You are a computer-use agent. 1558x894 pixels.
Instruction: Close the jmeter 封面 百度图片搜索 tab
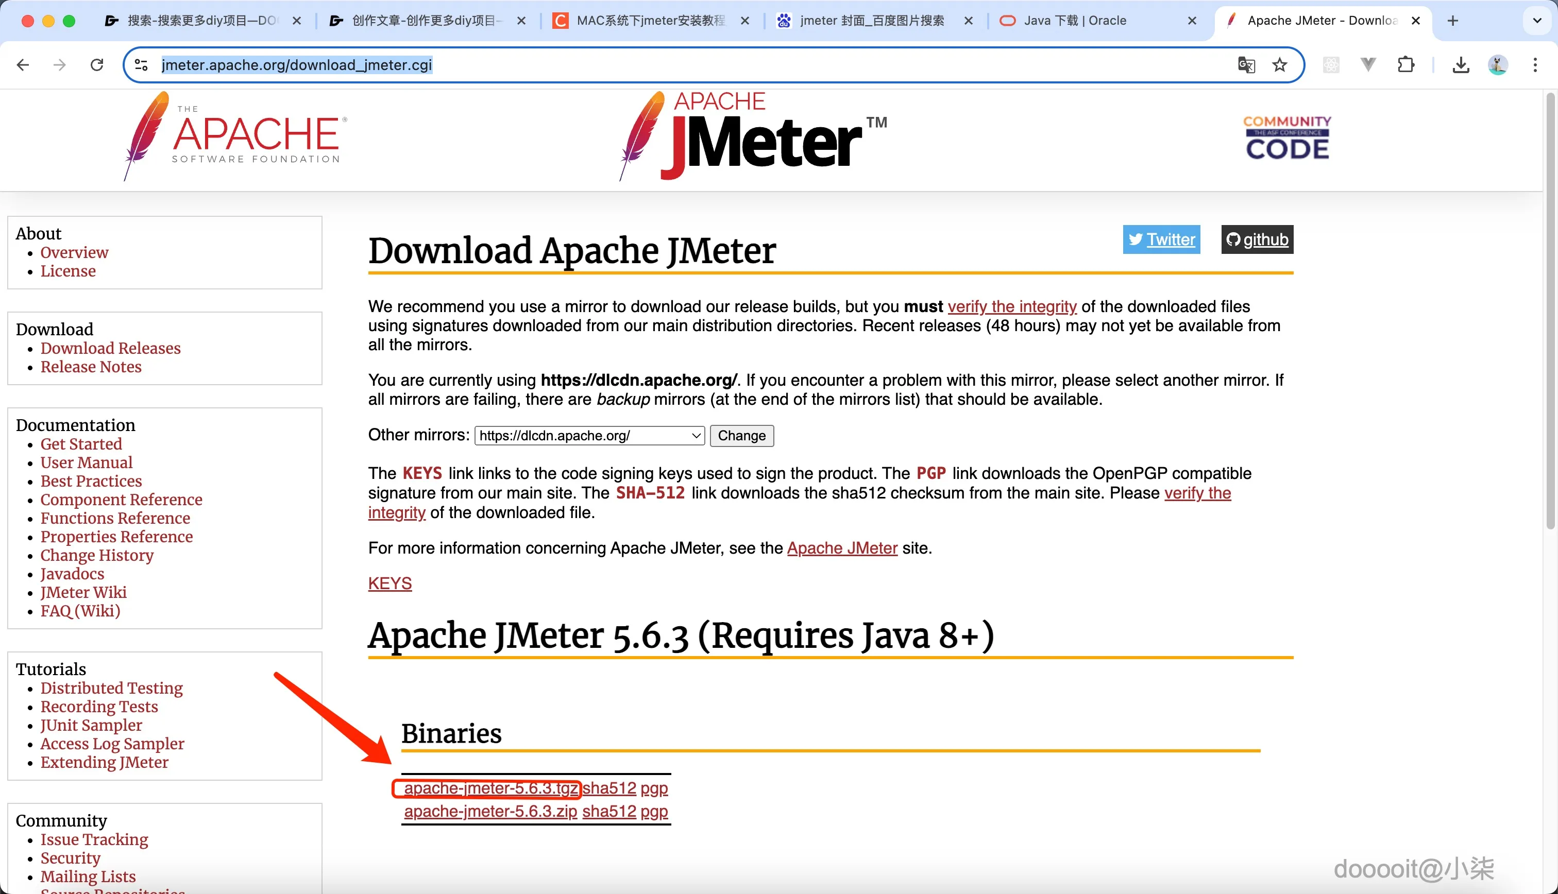coord(969,21)
